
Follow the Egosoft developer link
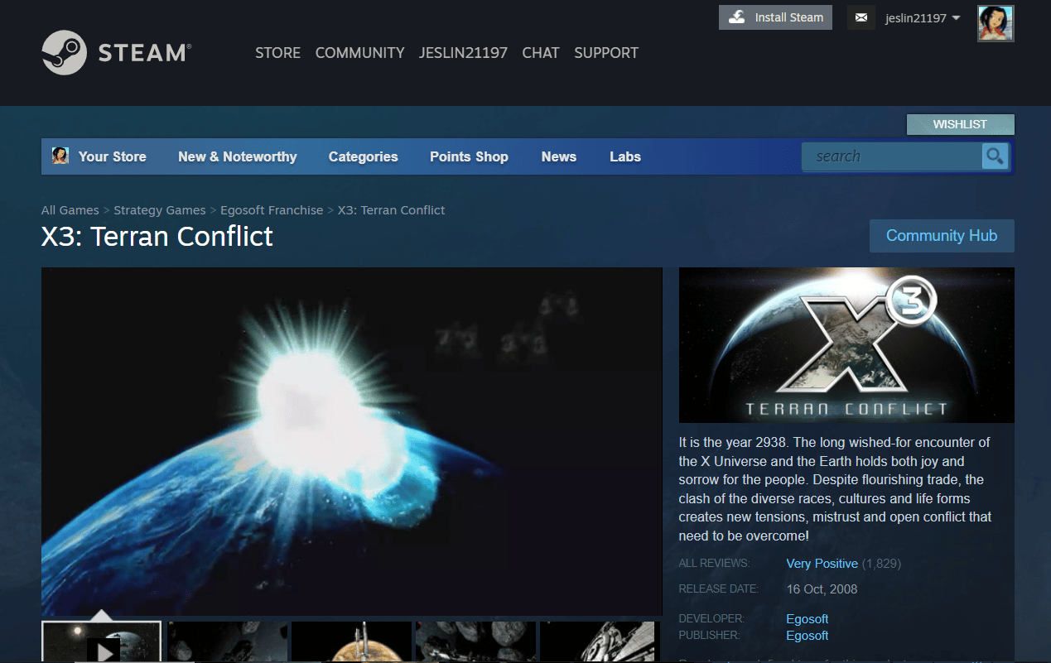pyautogui.click(x=807, y=618)
